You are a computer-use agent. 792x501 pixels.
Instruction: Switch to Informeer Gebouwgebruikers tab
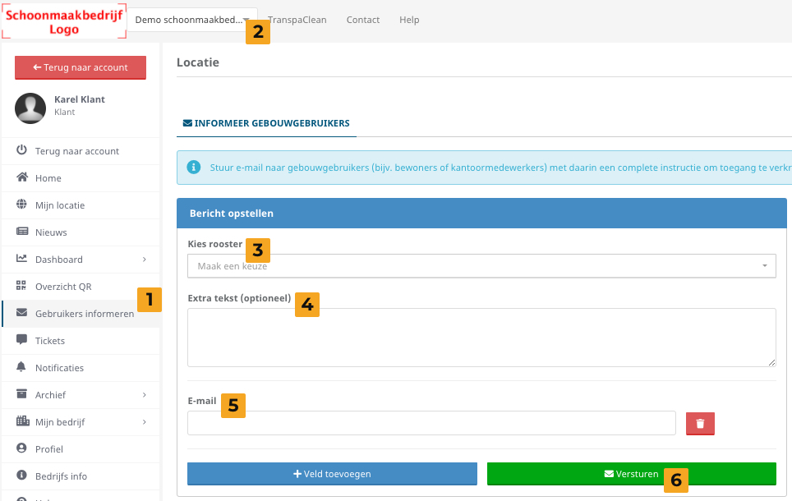pyautogui.click(x=265, y=123)
